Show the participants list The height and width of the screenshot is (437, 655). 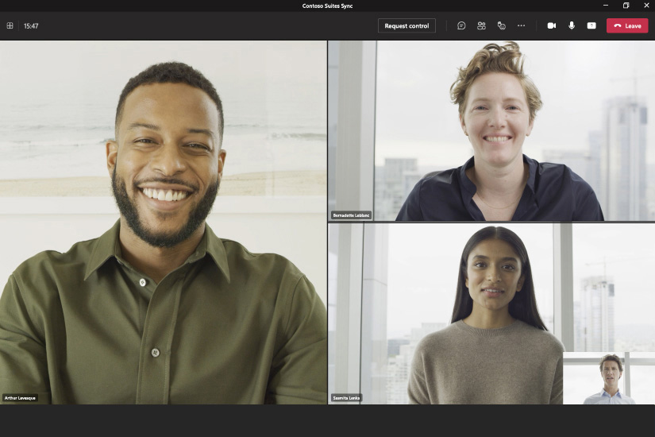481,25
